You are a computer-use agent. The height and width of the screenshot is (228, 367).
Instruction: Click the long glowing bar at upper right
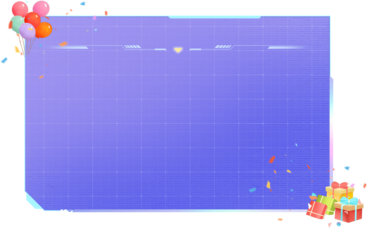tap(286, 48)
